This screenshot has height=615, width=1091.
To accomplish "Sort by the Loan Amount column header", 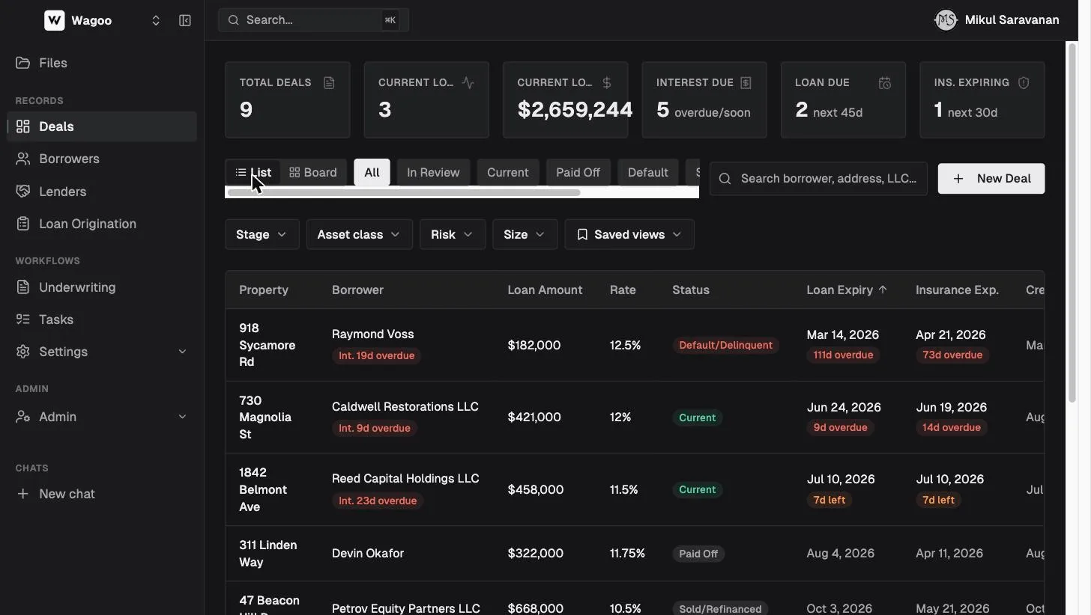I will pos(545,290).
